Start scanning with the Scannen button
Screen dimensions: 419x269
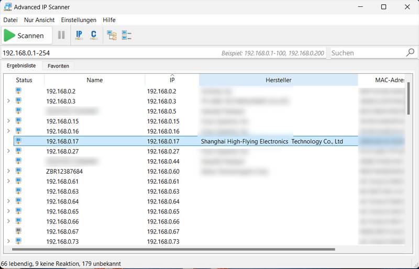[27, 35]
